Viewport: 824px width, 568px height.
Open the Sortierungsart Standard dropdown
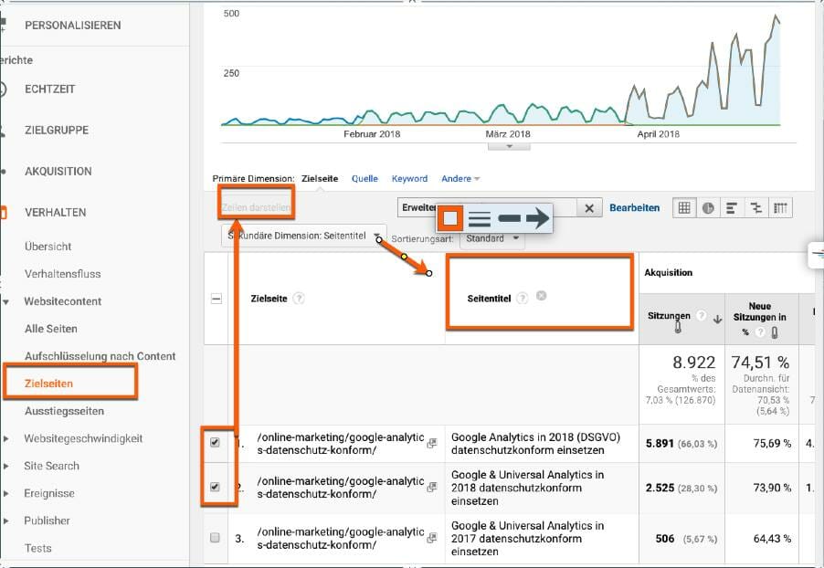tap(491, 238)
